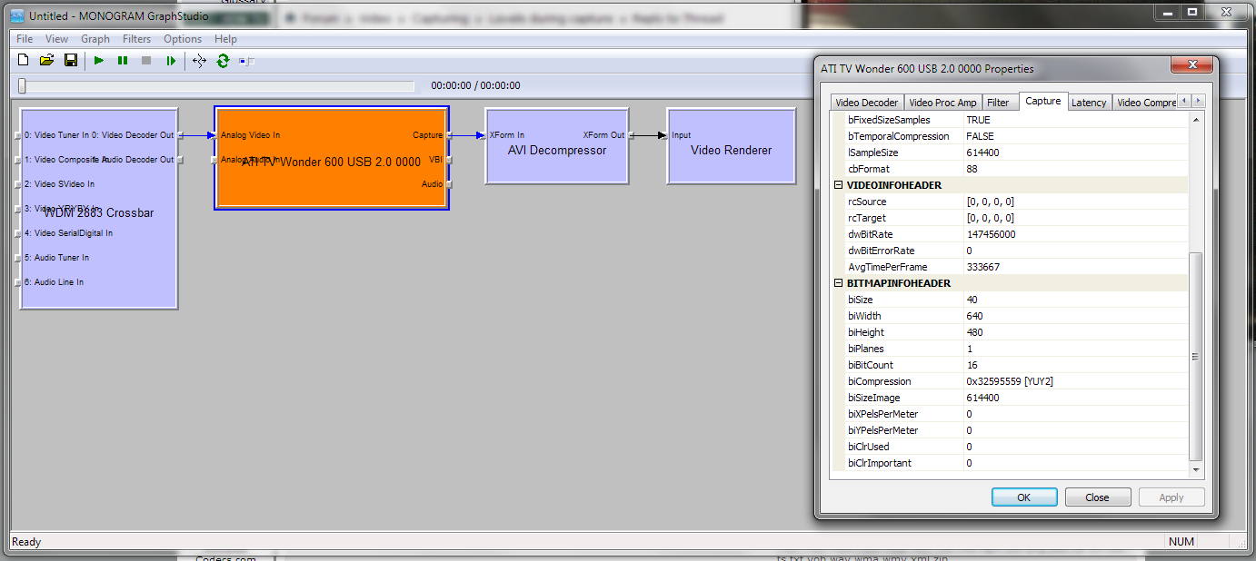Click the Audio output pin on ATI filter
Viewport: 1256px width, 561px height.
(449, 184)
